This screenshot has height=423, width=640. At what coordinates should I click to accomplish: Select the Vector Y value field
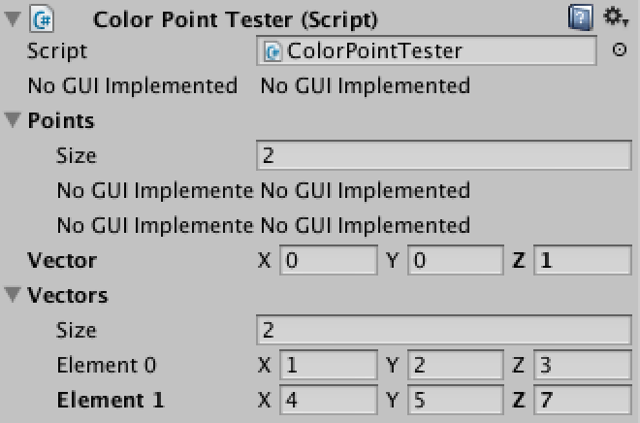(456, 260)
